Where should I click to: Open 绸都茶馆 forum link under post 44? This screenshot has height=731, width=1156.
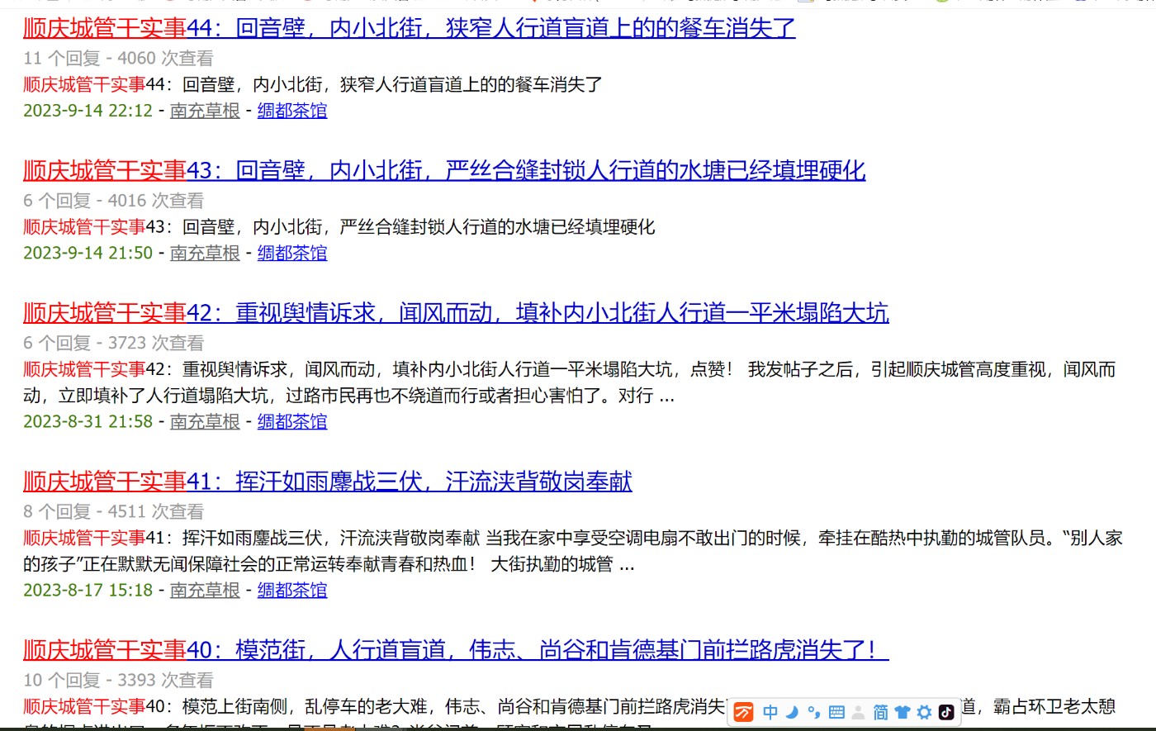point(292,111)
